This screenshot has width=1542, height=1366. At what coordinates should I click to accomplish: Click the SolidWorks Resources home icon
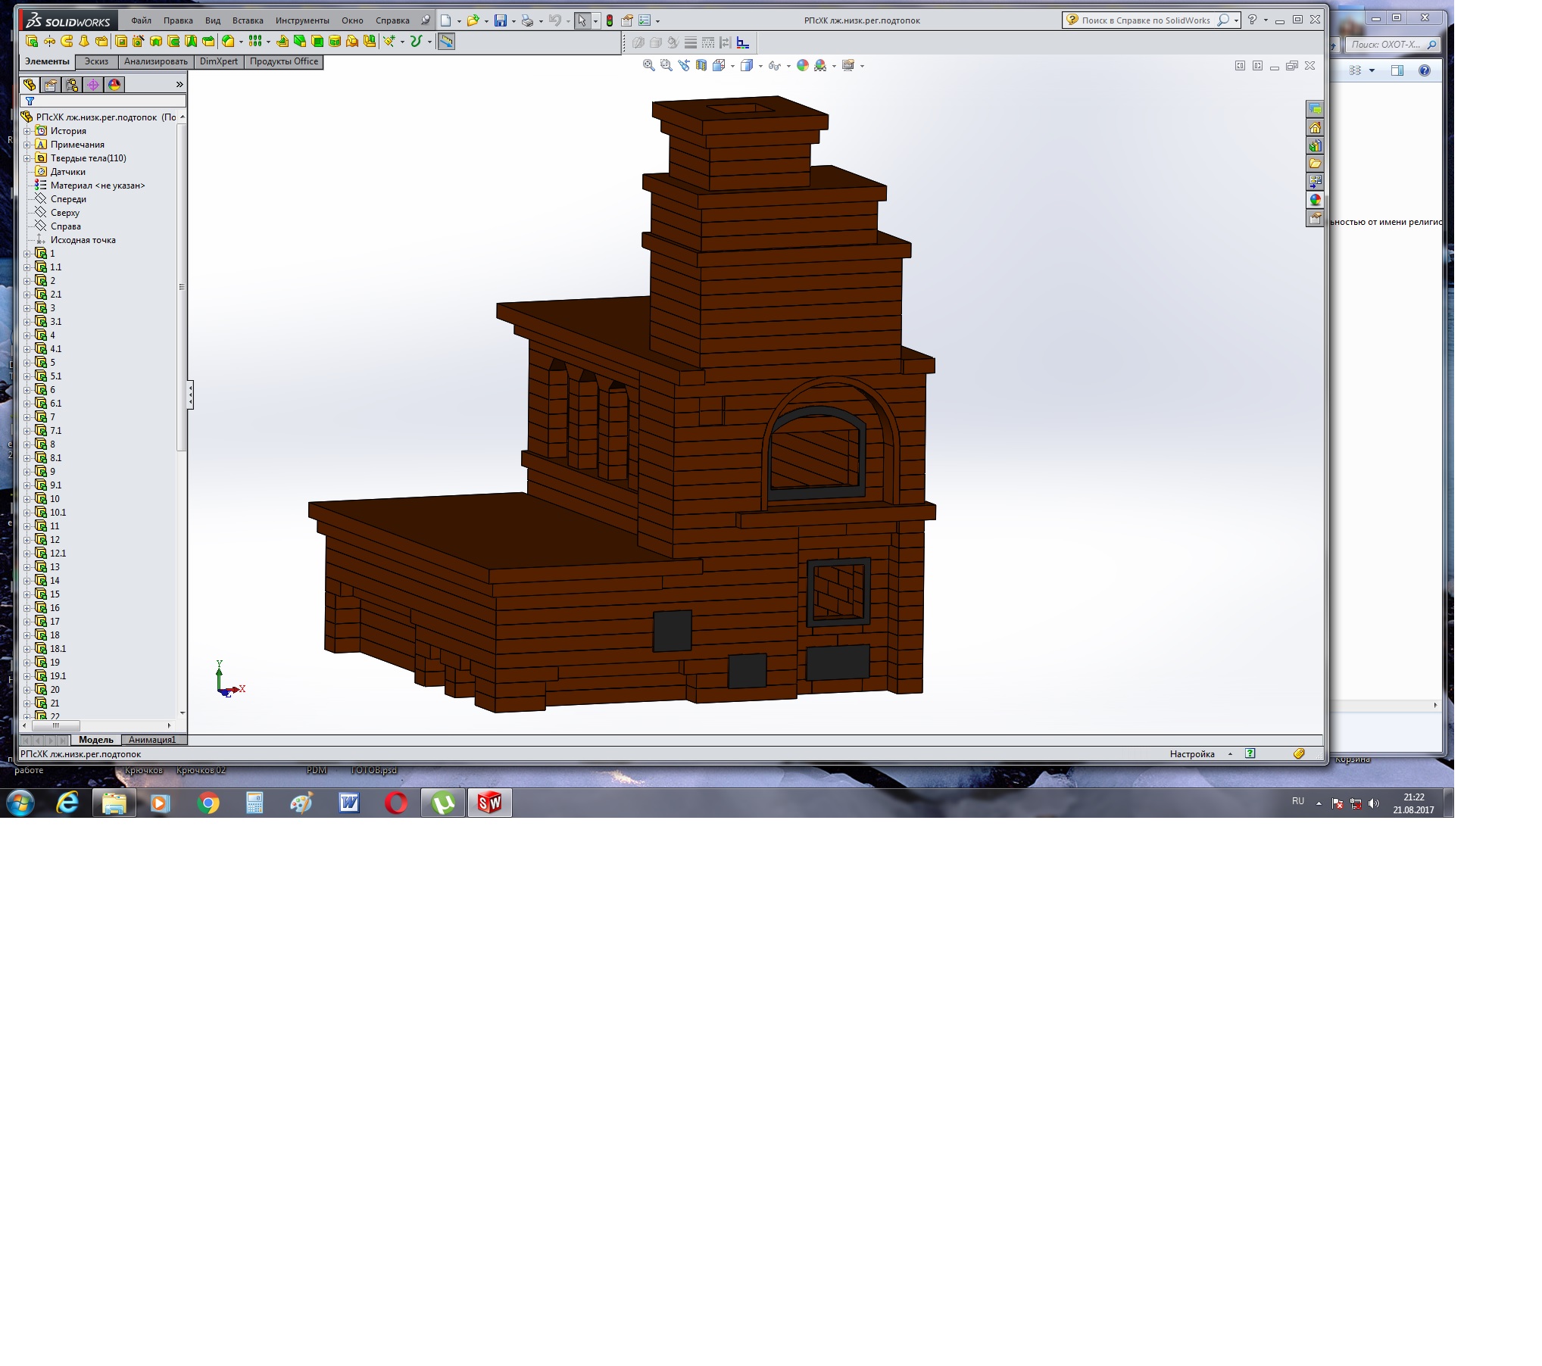pos(1315,127)
